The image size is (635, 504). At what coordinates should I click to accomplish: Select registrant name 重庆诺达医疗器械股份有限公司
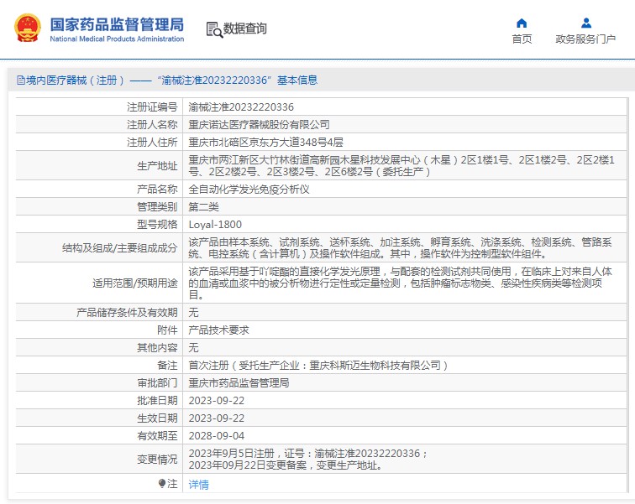(260, 124)
